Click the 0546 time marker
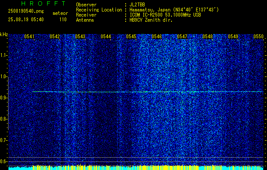Viewport: 267px width, 170px height. (157, 37)
